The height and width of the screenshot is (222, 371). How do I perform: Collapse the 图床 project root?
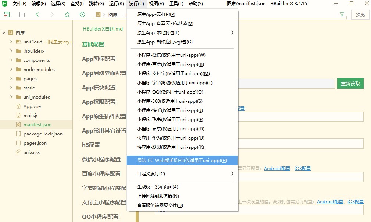coord(4,32)
